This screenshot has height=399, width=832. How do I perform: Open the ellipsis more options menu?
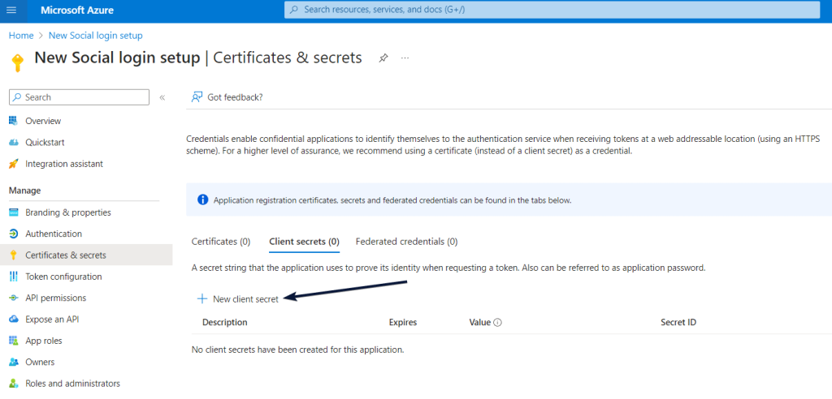tap(405, 58)
